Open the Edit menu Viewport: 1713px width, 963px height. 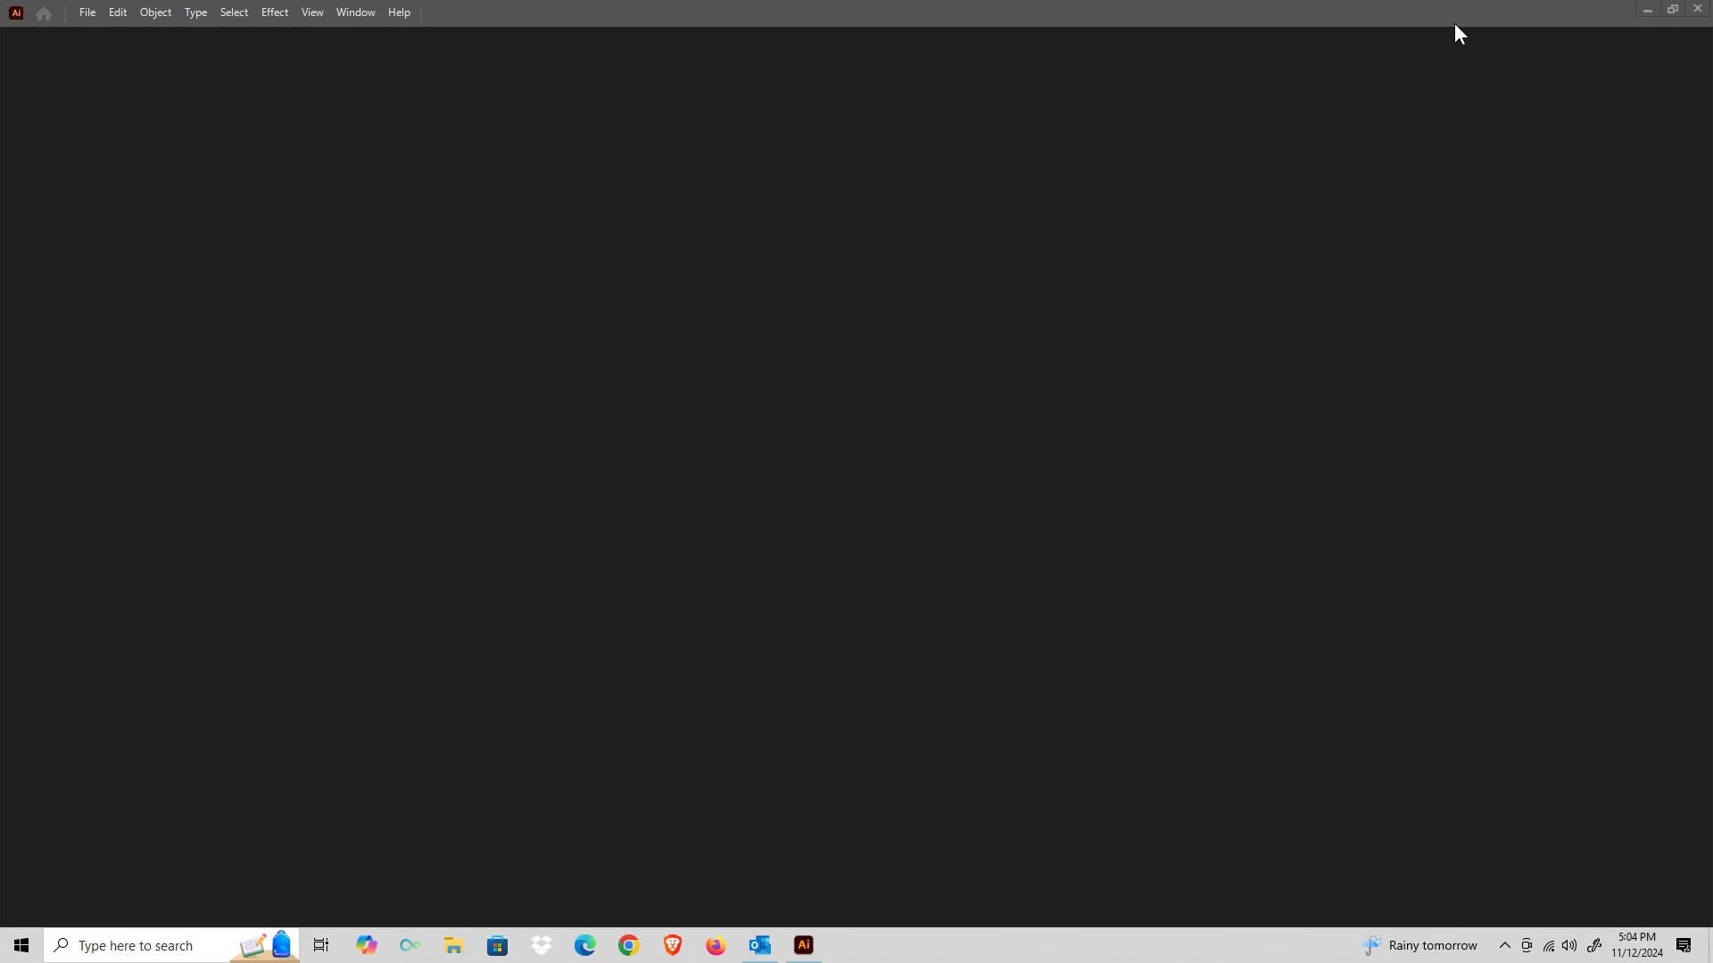pyautogui.click(x=118, y=12)
